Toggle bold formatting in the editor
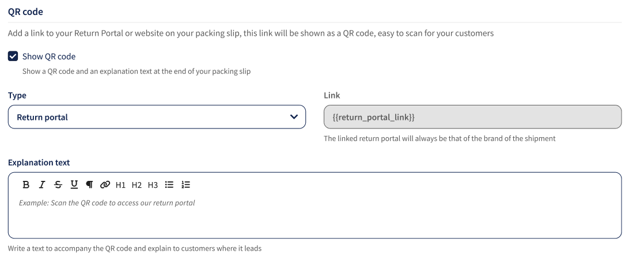 tap(26, 184)
